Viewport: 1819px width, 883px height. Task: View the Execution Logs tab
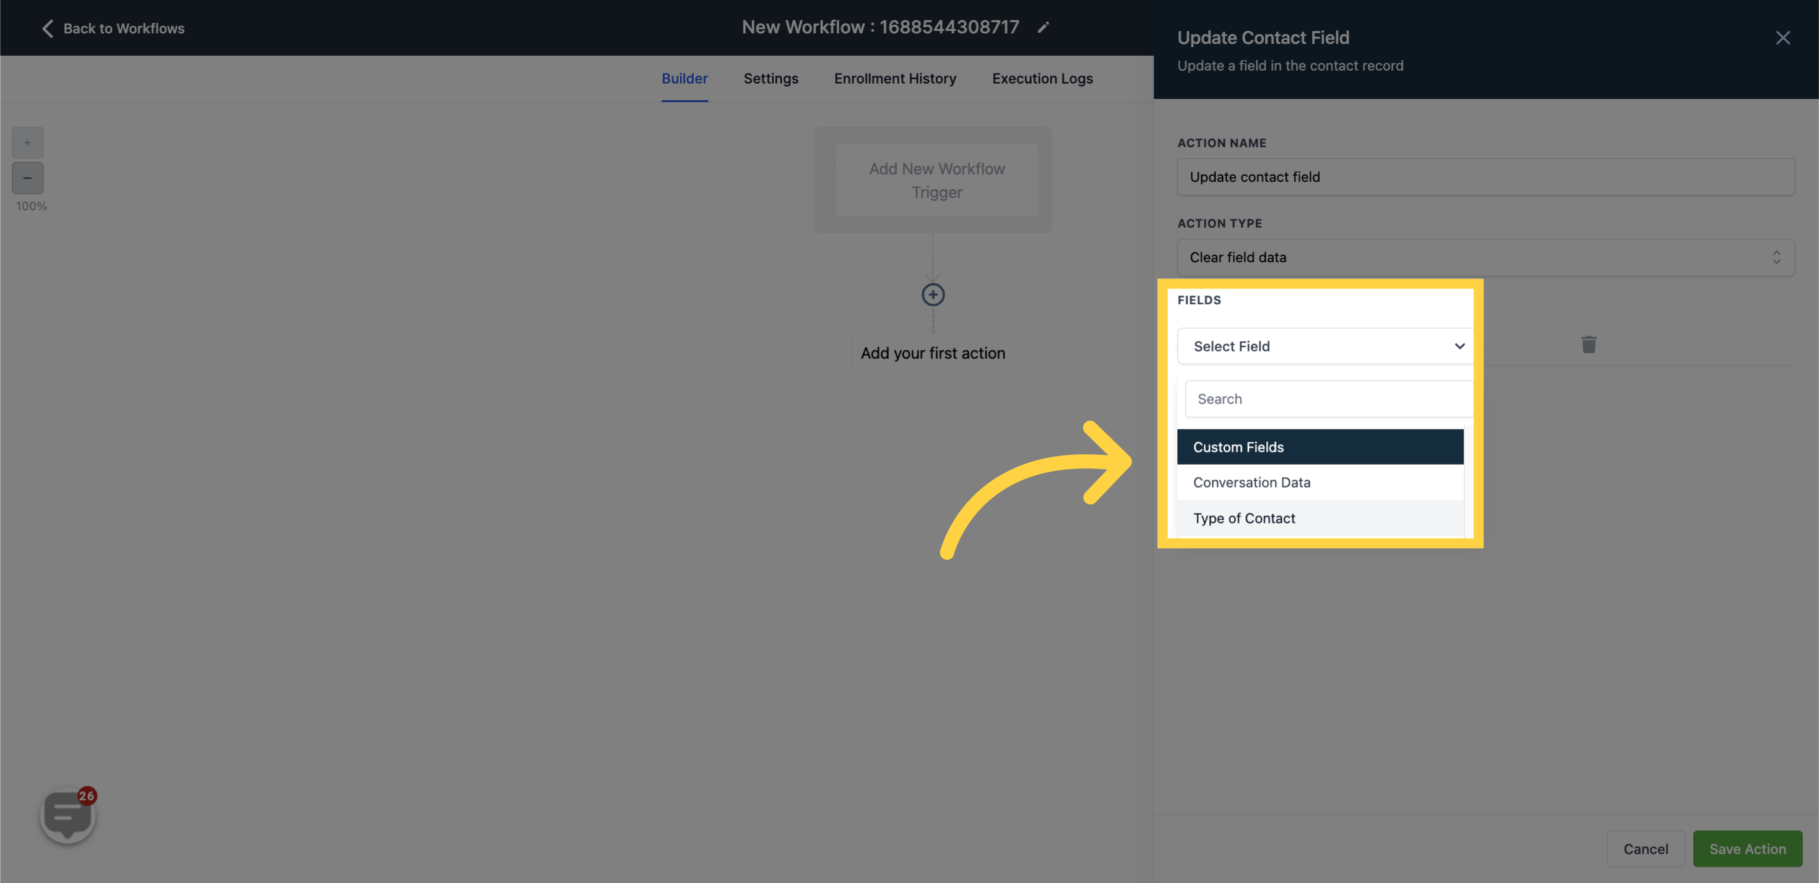coord(1042,79)
